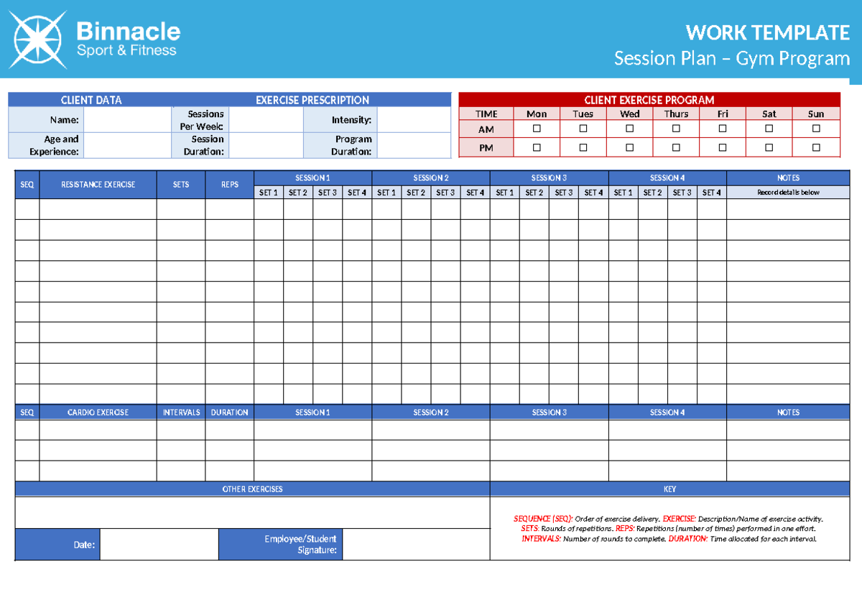Screen dimensions: 862x610
Task: Select the INTERVALS column header
Action: pos(181,412)
